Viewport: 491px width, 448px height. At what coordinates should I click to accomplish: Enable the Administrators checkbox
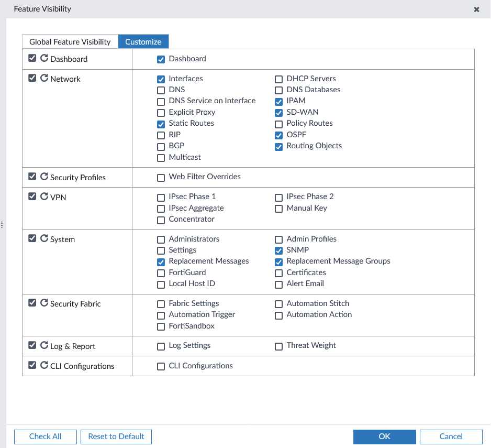click(x=161, y=240)
